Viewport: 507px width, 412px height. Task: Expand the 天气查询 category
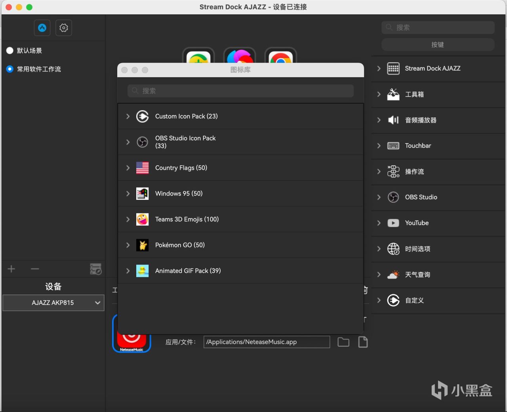click(379, 274)
